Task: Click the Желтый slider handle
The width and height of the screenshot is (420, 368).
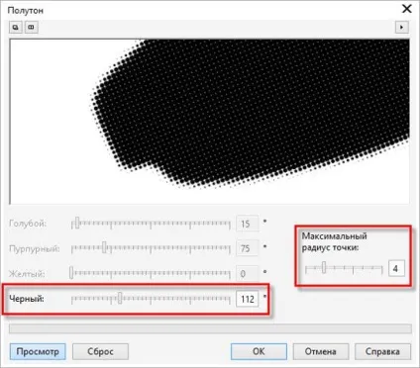Action: point(71,273)
